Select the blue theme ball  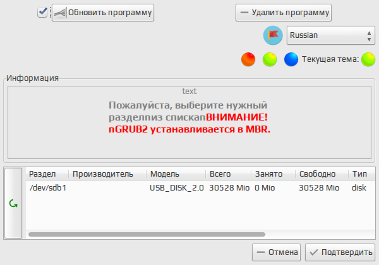(x=291, y=59)
